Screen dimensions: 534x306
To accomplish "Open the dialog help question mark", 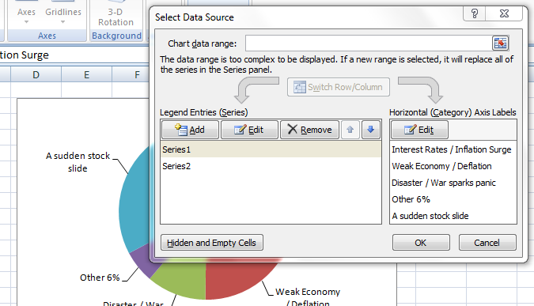I will (475, 13).
